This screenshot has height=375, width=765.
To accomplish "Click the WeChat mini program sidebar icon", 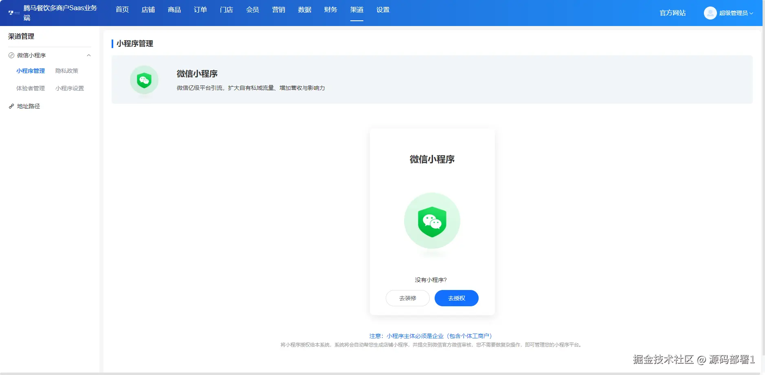I will coord(11,55).
